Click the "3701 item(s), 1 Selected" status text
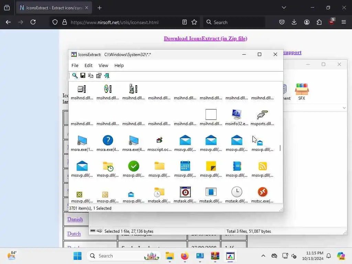This screenshot has width=352, height=264. click(x=90, y=208)
